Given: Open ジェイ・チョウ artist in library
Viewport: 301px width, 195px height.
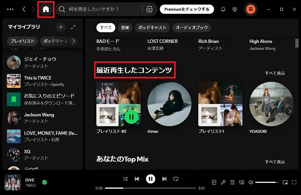Looking at the screenshot, I should tap(42, 62).
